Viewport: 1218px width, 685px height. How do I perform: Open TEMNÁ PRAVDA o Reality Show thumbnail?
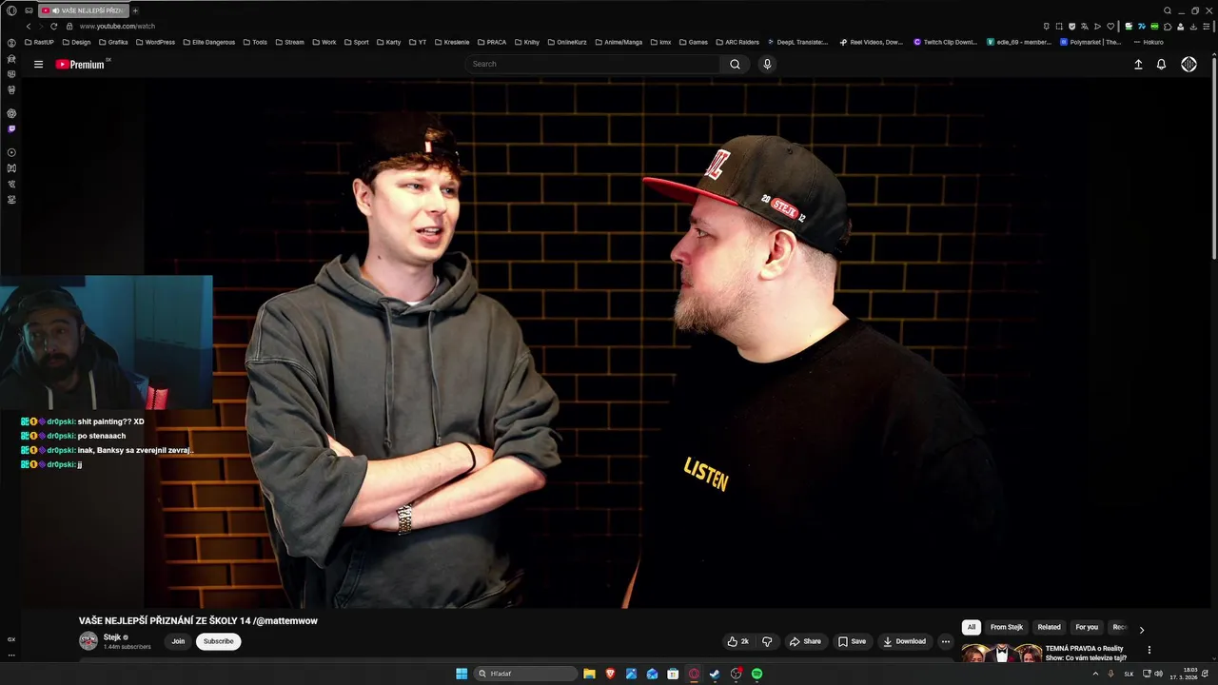tap(1002, 653)
